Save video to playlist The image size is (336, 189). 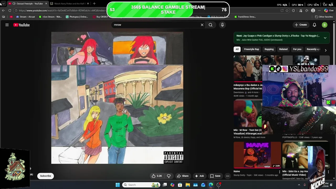pyautogui.click(x=215, y=176)
